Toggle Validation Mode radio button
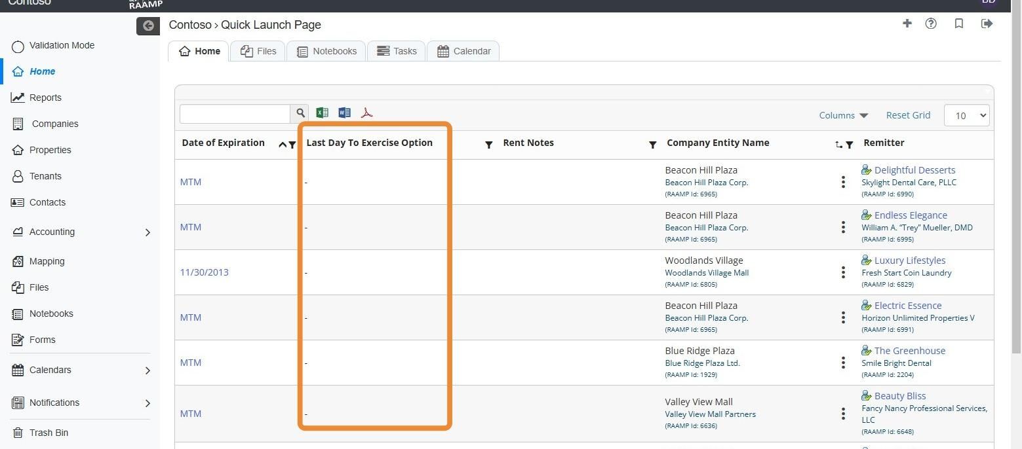 click(18, 46)
